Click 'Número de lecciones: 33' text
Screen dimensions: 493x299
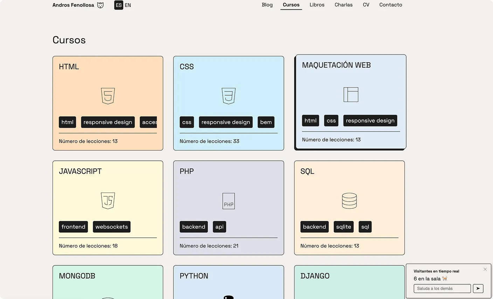[x=209, y=141]
